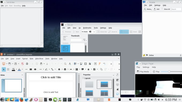Screen dimensions: 182x102
Task: Open the Settings menu in Kopete
Action: click(x=157, y=5)
